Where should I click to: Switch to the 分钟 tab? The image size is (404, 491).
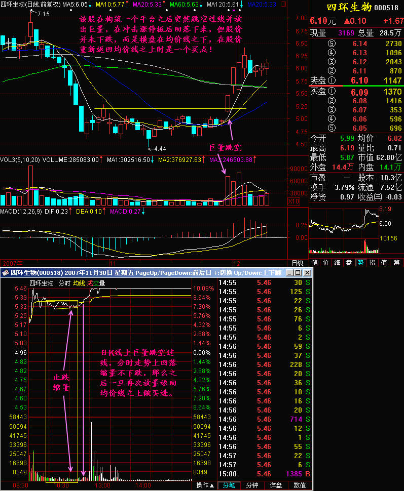tap(252, 485)
